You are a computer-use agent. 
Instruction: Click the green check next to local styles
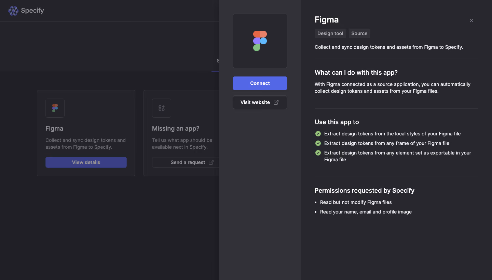tap(318, 134)
